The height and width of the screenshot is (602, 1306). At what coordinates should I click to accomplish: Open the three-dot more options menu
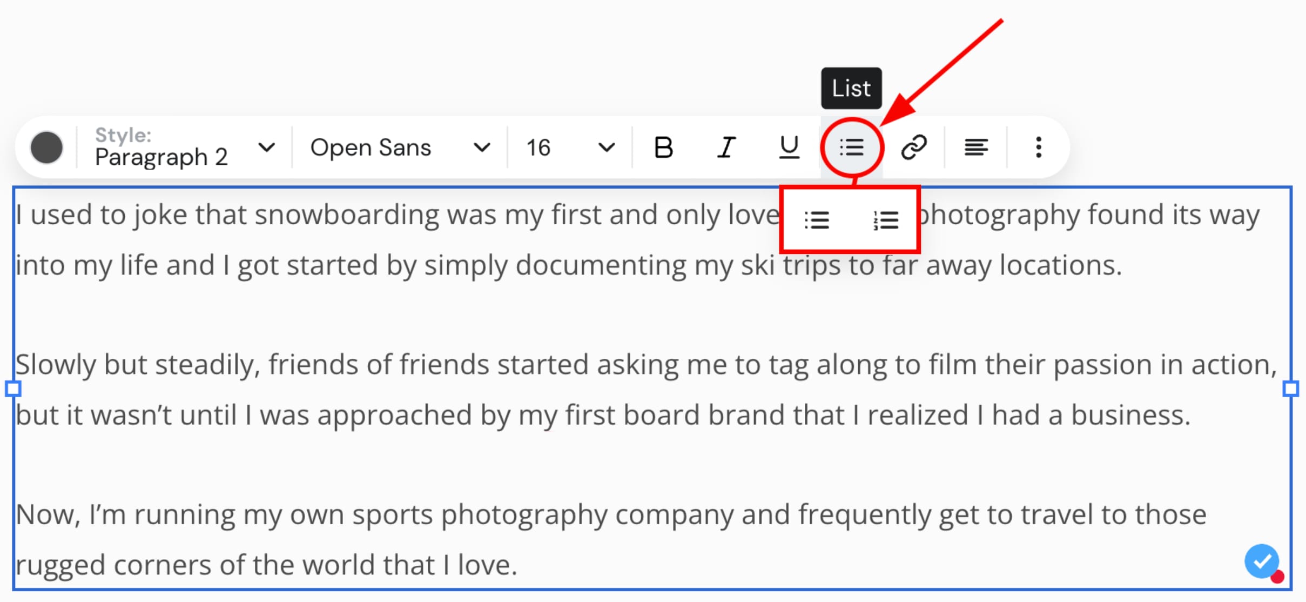pos(1038,146)
